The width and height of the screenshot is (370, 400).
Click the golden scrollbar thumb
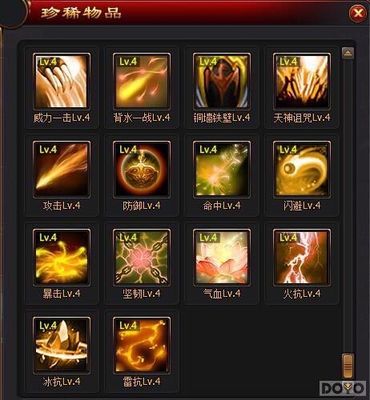coord(348,366)
